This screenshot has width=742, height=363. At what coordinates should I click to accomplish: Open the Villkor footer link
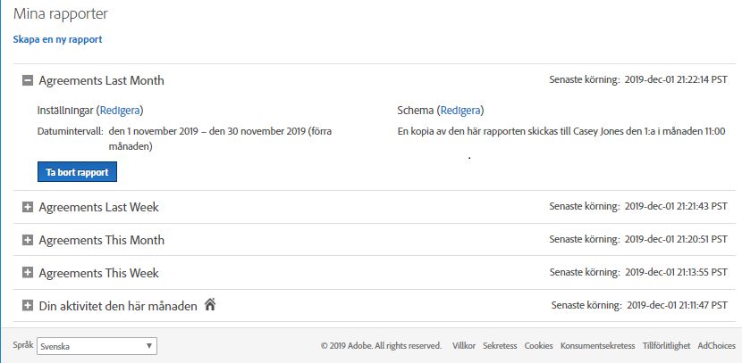[x=464, y=346]
